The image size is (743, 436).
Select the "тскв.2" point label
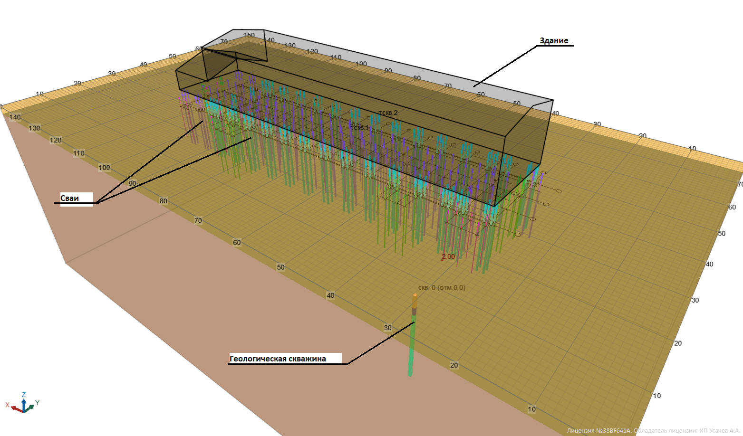(x=388, y=113)
